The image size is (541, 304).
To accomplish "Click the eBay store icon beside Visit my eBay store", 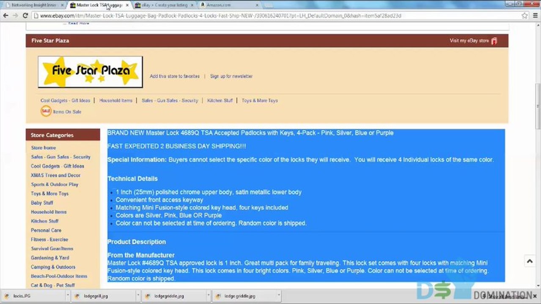I will (x=494, y=41).
